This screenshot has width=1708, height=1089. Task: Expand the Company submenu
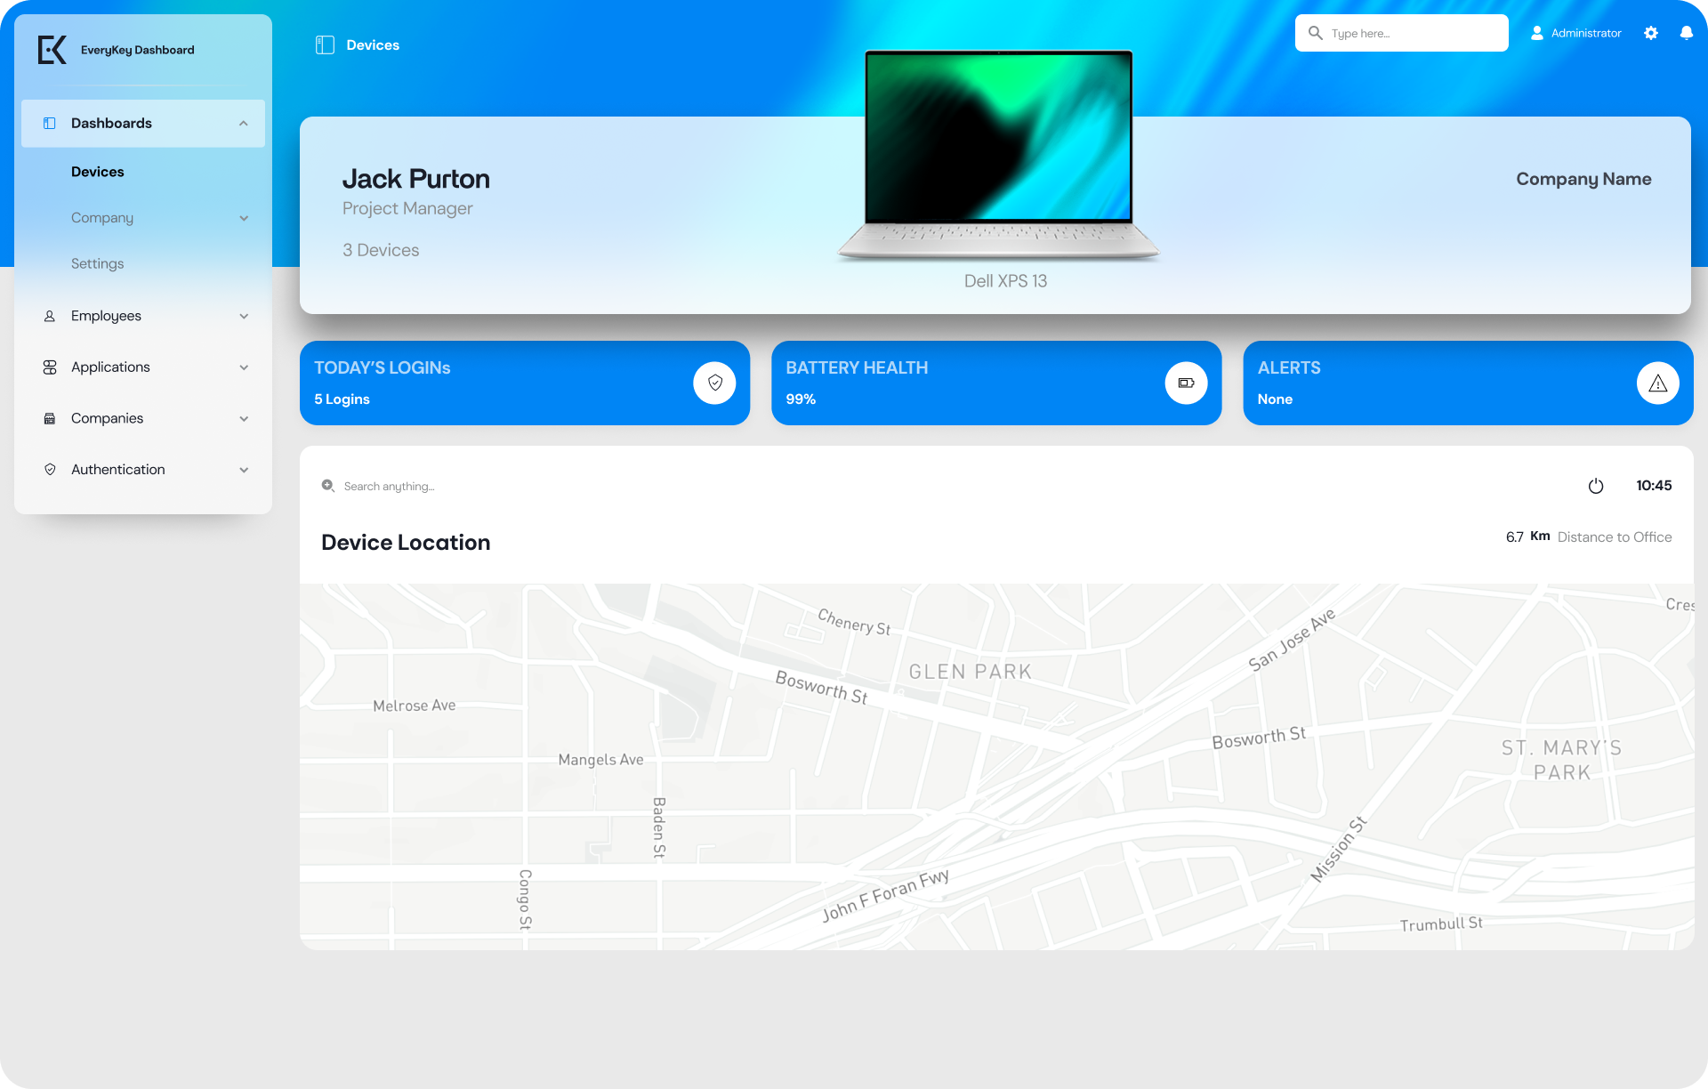coord(244,217)
